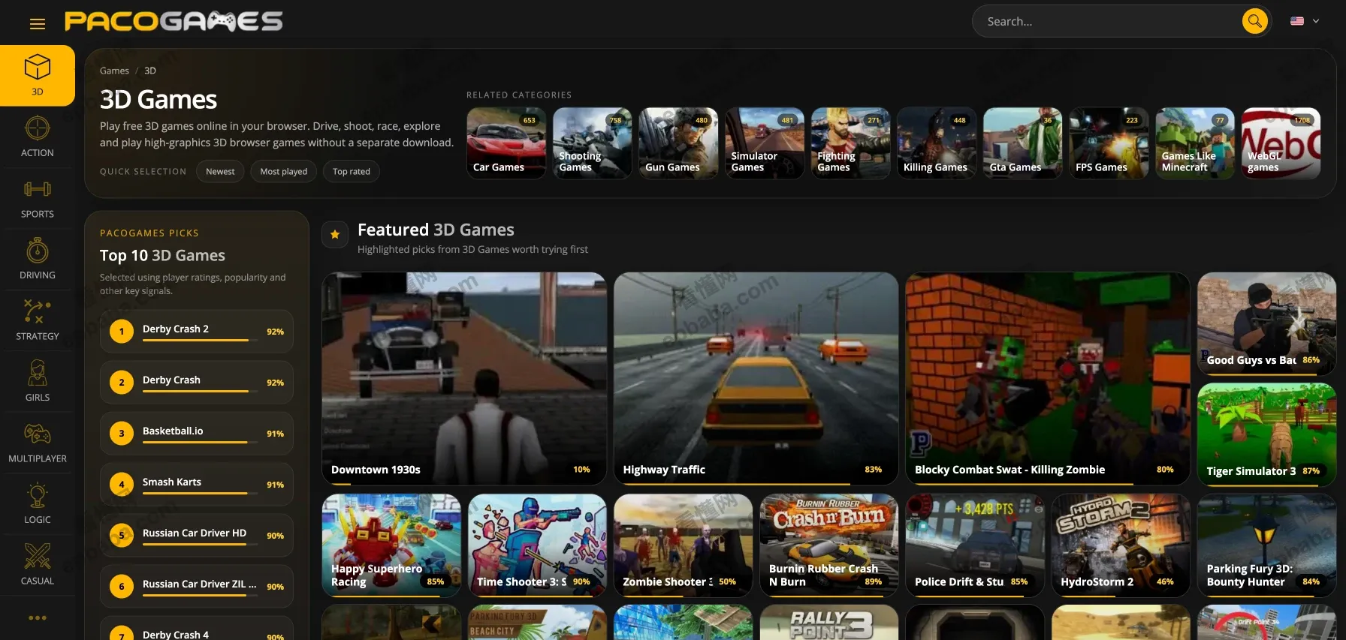Open the Sports dumbbell category
The image size is (1346, 640).
(38, 198)
